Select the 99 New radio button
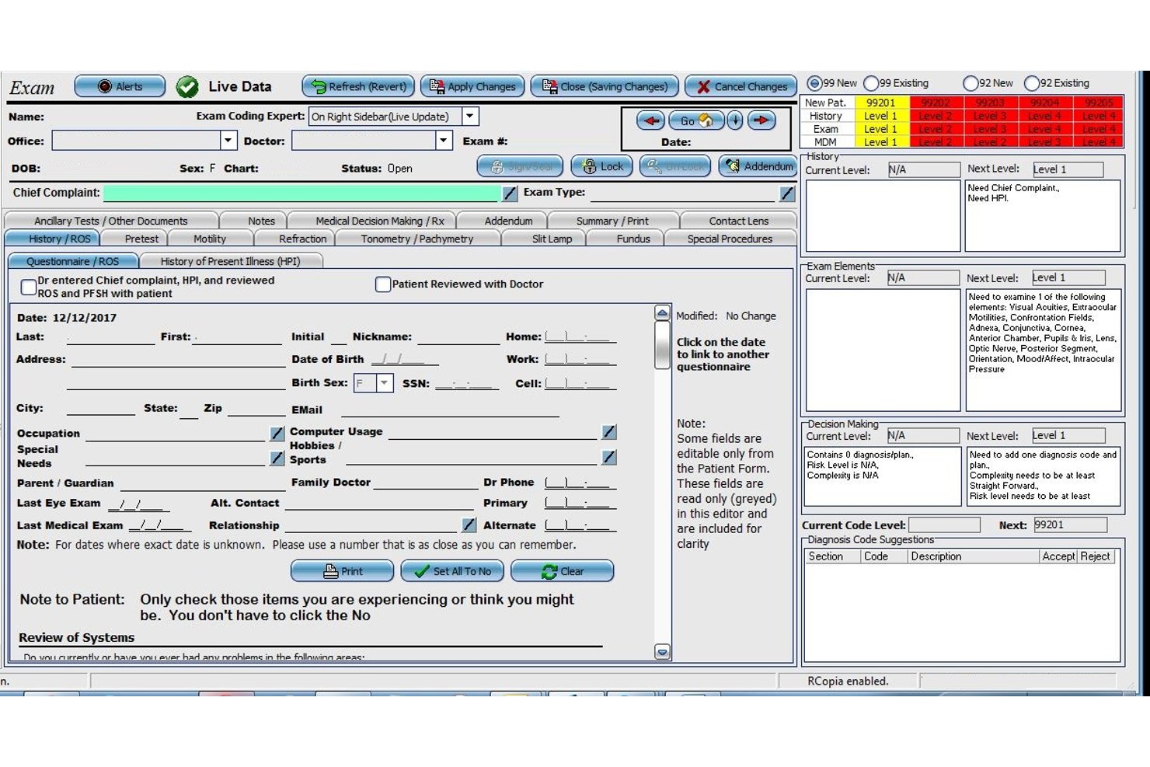 pos(814,83)
